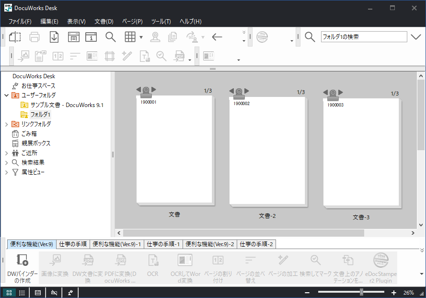Viewport: 426px width, 298px height.
Task: Click the OCR text toolbar icon
Action: [145, 56]
